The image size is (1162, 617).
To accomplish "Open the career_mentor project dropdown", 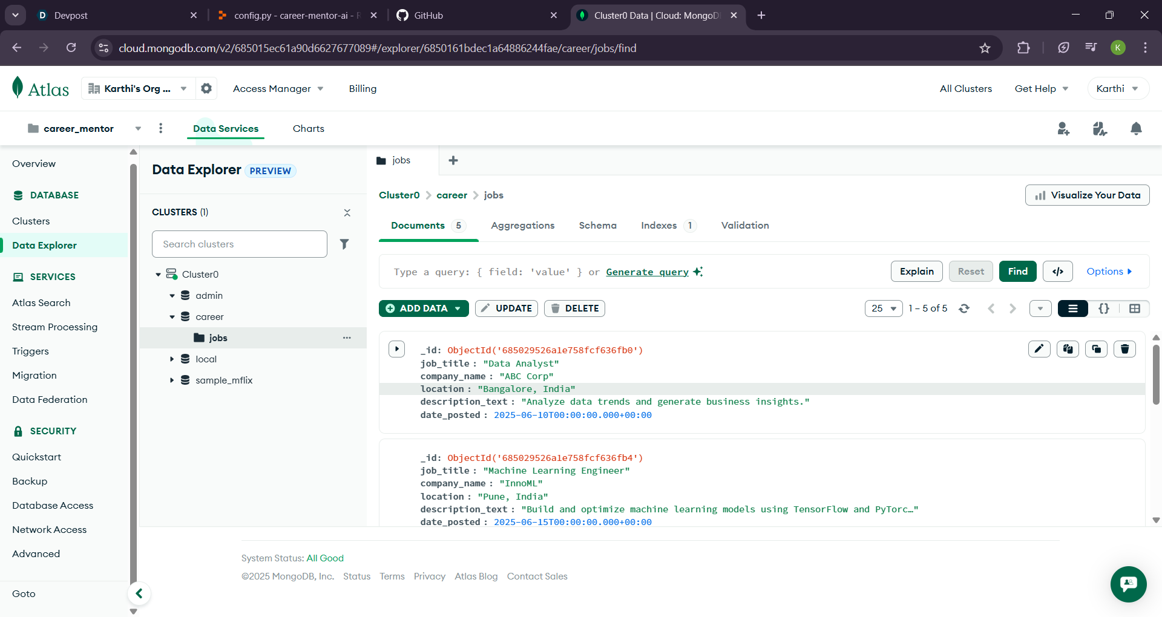I will [85, 128].
